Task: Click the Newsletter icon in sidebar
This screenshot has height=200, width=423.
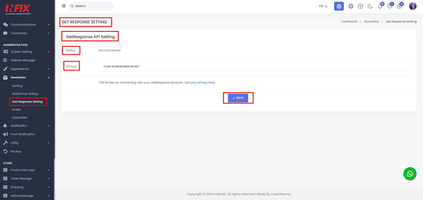Action: 5,77
